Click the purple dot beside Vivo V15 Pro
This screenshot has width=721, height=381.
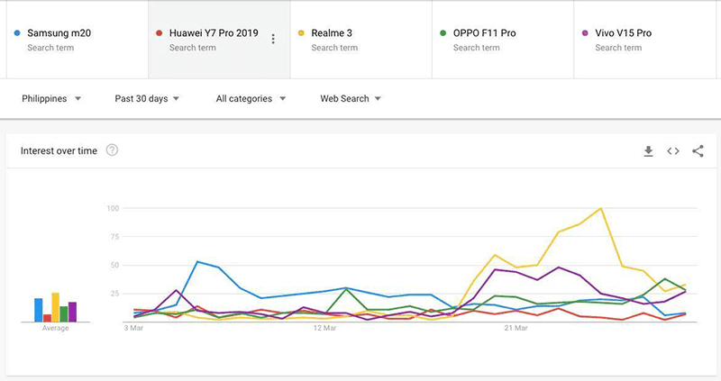(x=585, y=33)
